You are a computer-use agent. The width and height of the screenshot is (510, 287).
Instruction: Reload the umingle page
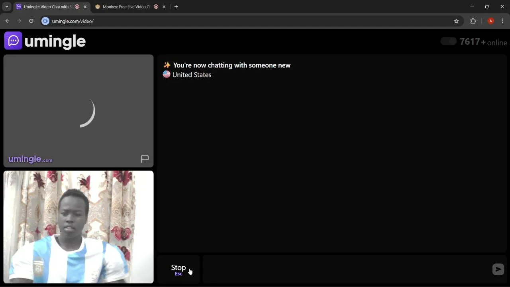(31, 21)
